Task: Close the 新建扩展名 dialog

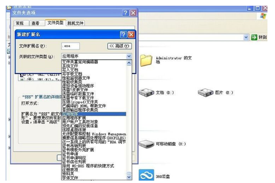Action: pos(131,34)
